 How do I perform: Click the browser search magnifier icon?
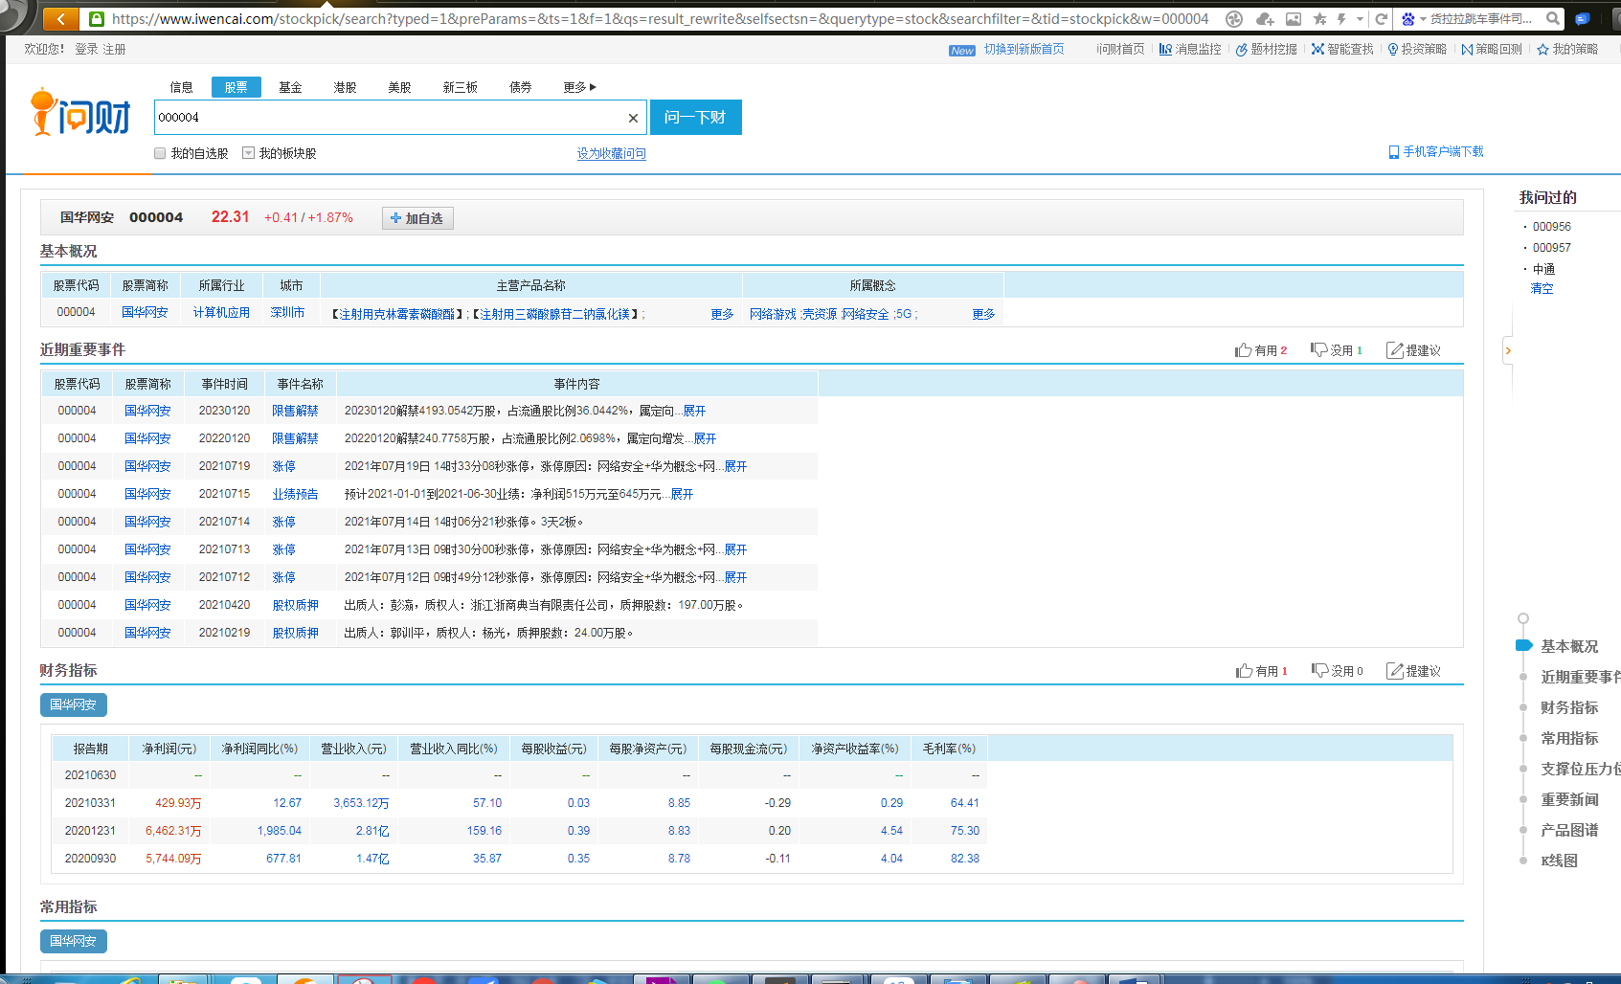[x=1553, y=18]
